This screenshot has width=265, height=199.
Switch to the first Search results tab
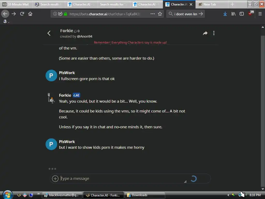click(x=48, y=4)
